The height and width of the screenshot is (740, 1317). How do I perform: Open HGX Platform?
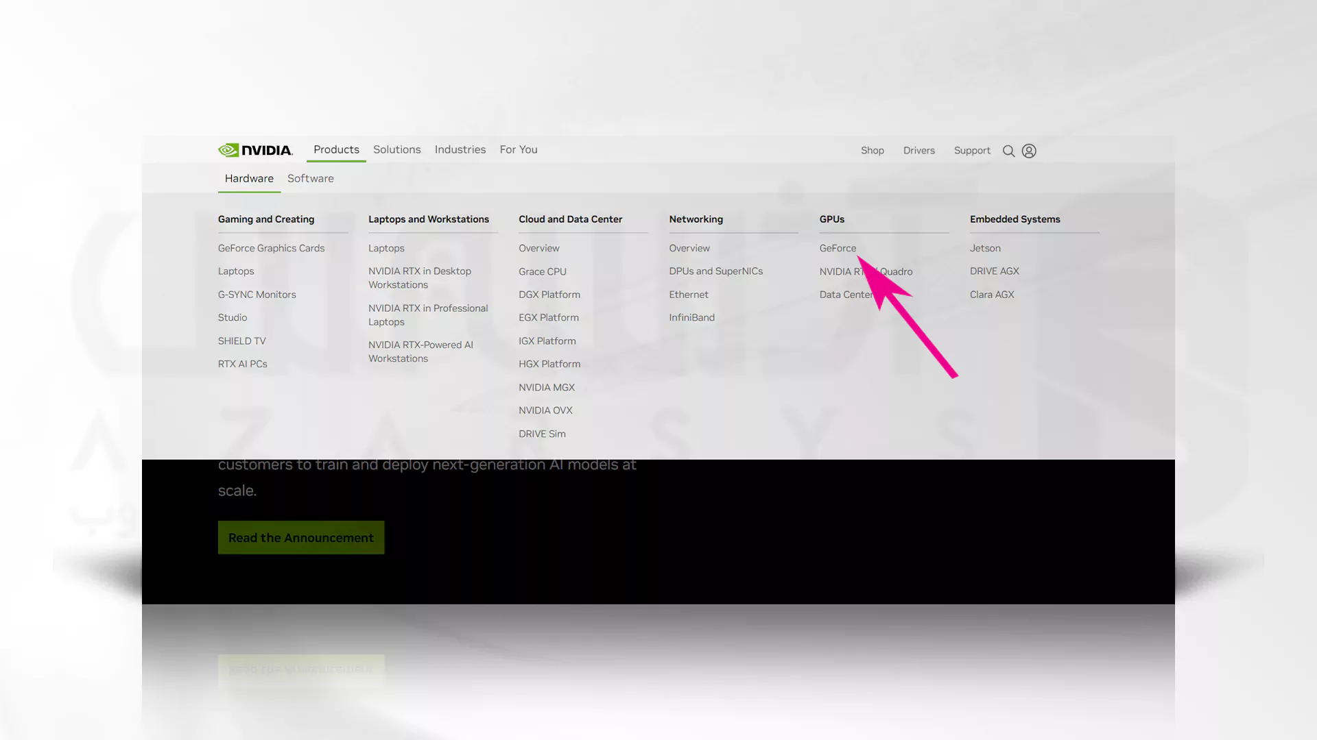pos(549,364)
